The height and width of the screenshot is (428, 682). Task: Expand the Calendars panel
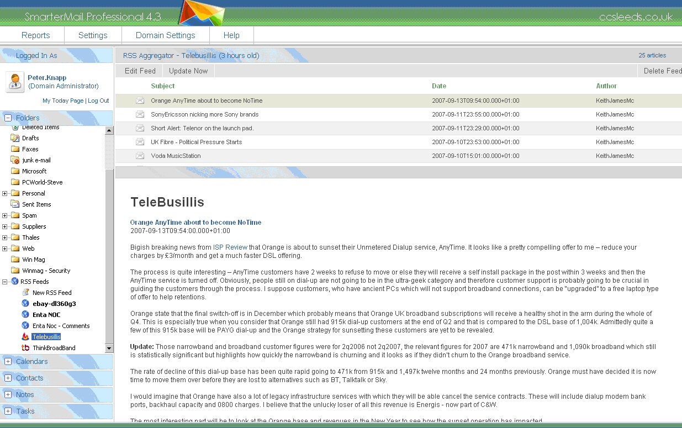[8, 362]
